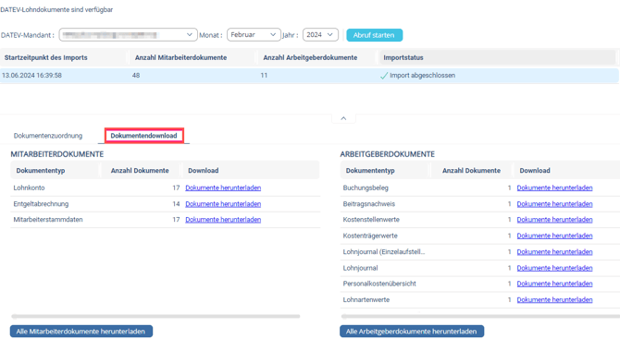Image resolution: width=620 pixels, height=339 pixels.
Task: Click the Buchungsbeleg row label
Action: 366,188
